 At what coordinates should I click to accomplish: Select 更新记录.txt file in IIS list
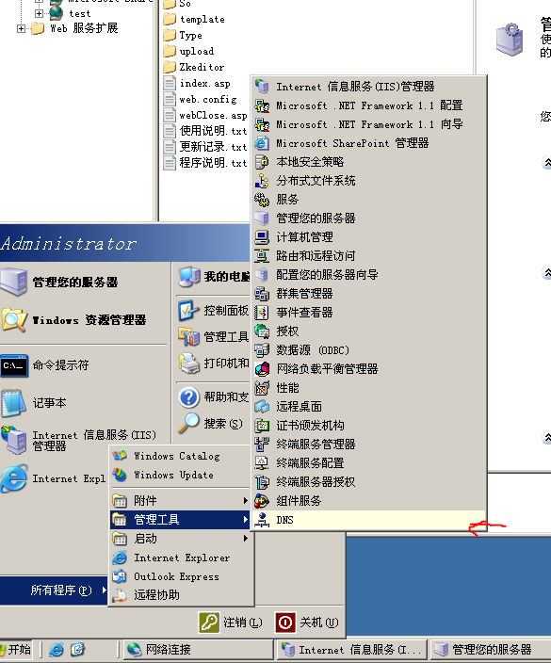tap(205, 147)
